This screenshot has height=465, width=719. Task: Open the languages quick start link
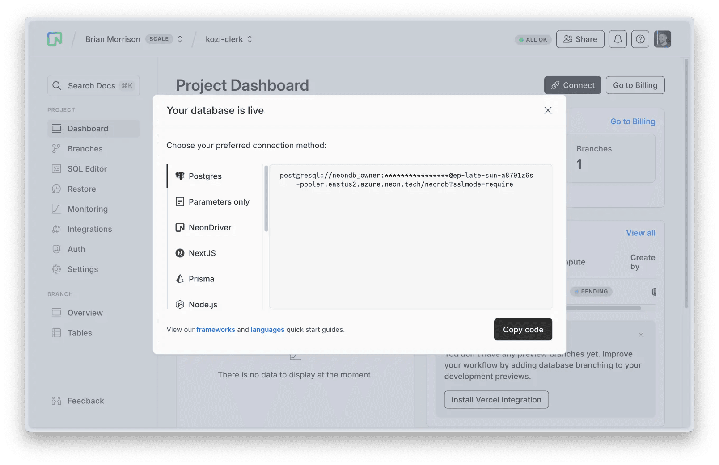(x=267, y=330)
